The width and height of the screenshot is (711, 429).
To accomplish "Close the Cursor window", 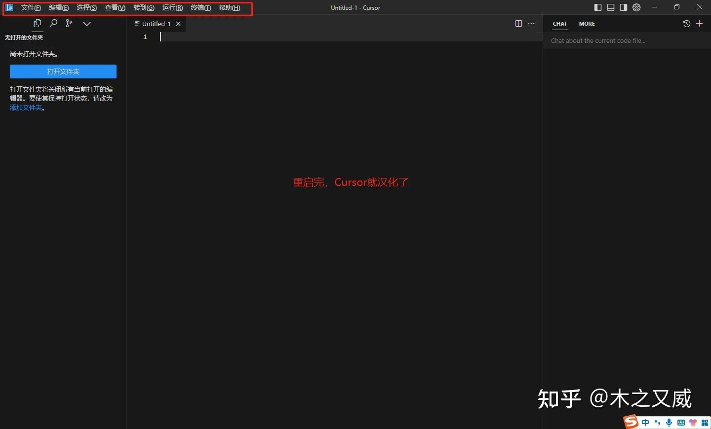I will click(700, 7).
